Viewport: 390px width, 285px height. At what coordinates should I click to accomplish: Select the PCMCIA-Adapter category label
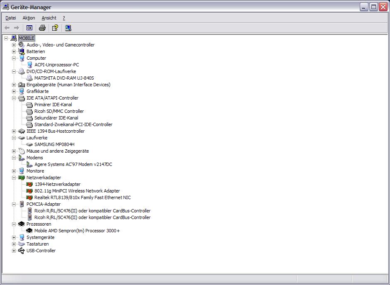point(44,204)
